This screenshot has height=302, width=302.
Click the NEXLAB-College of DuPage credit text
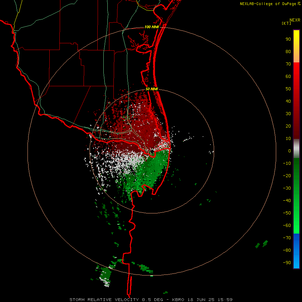[x=270, y=4]
